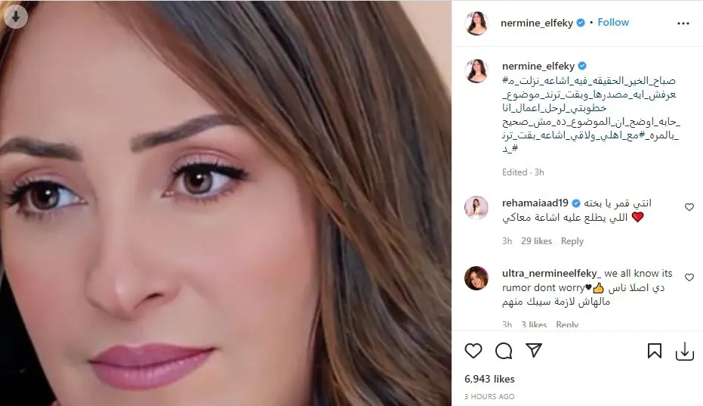Reply to rehamaiaad19's comment
This screenshot has height=406, width=703.
click(x=572, y=241)
